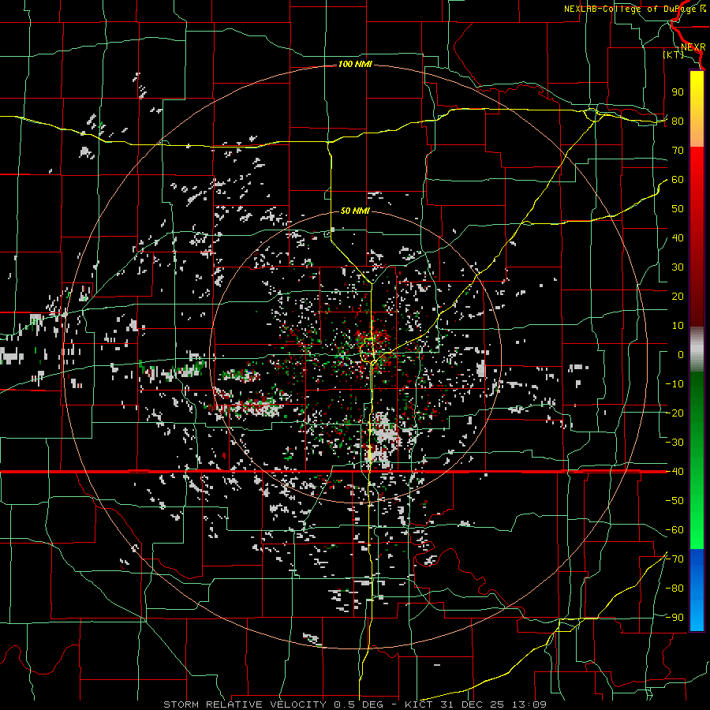Click the 30 knot scale label

[678, 267]
